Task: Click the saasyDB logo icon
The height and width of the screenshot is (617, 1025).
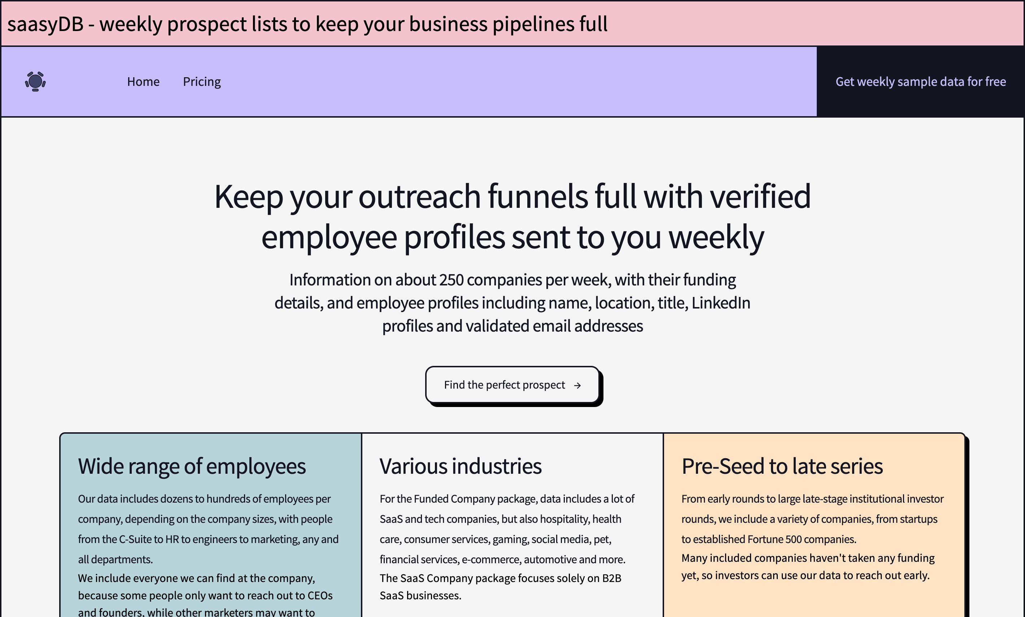Action: [x=35, y=82]
